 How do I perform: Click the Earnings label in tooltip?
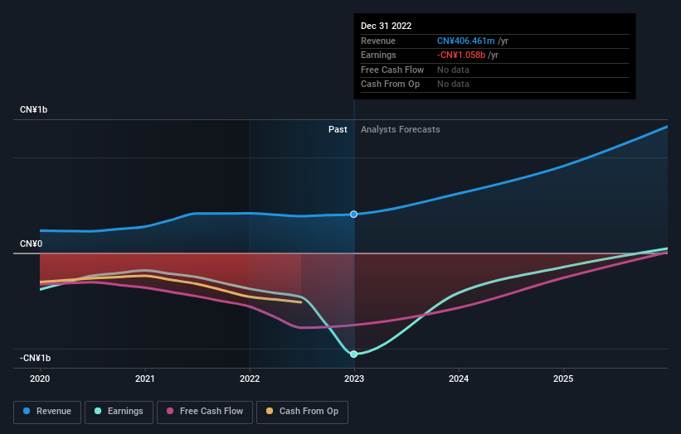[378, 55]
